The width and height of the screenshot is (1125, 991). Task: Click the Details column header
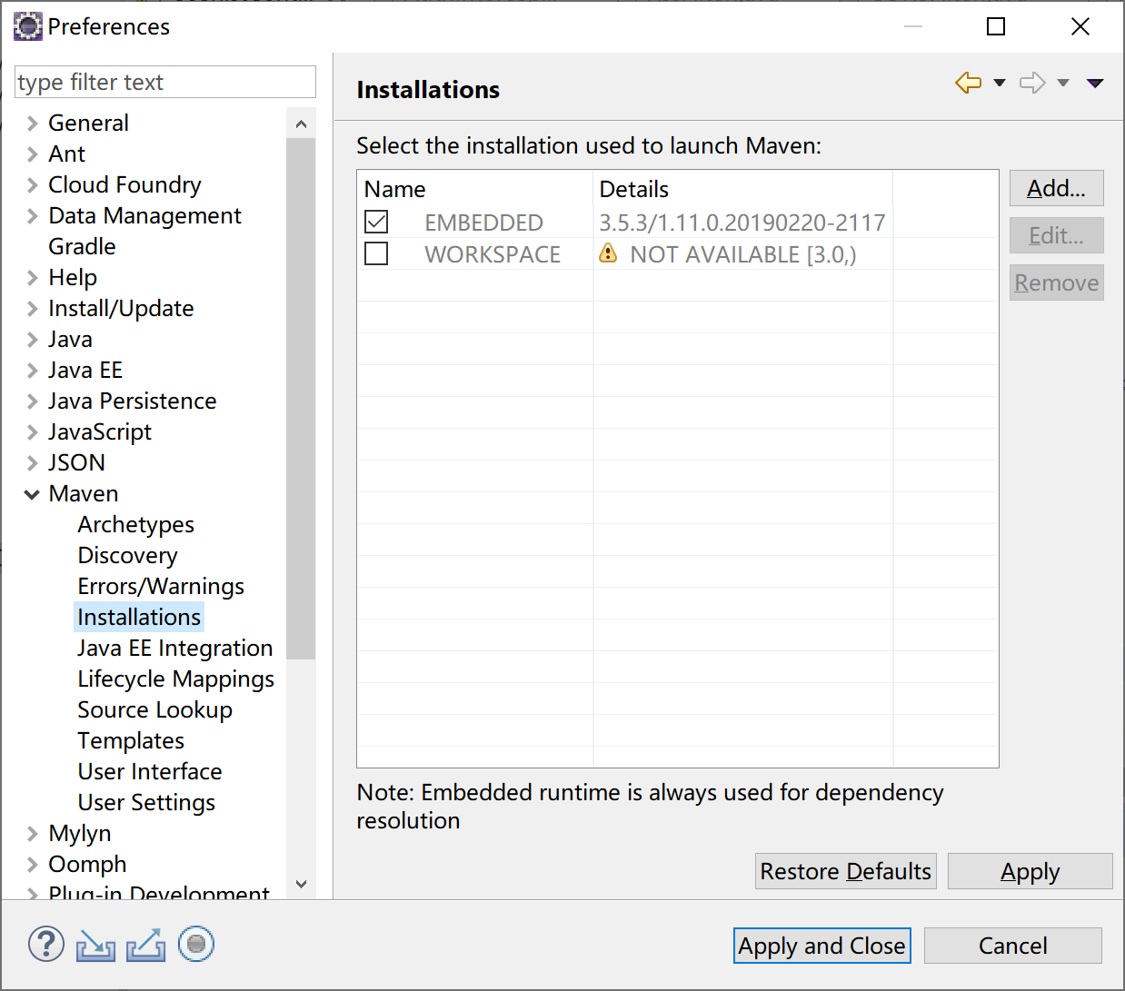coord(743,189)
